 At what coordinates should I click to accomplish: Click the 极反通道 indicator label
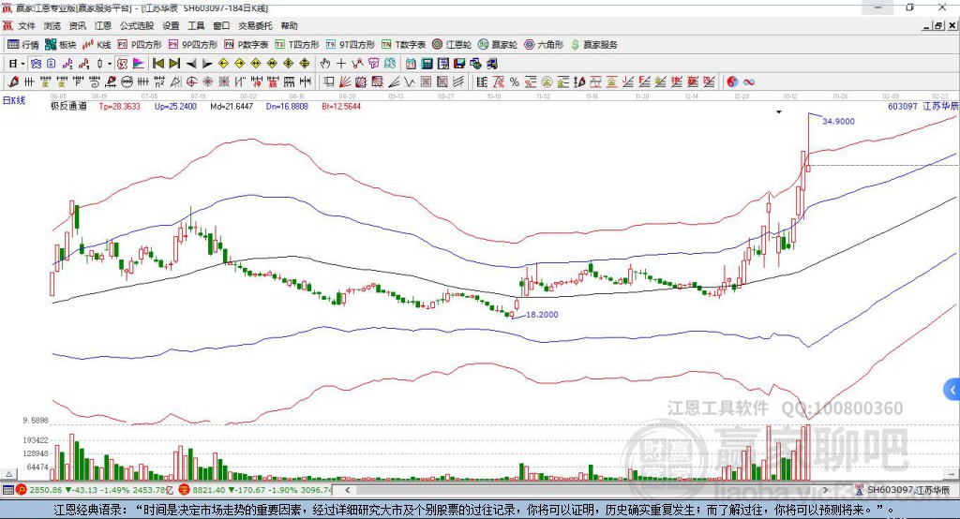point(68,106)
